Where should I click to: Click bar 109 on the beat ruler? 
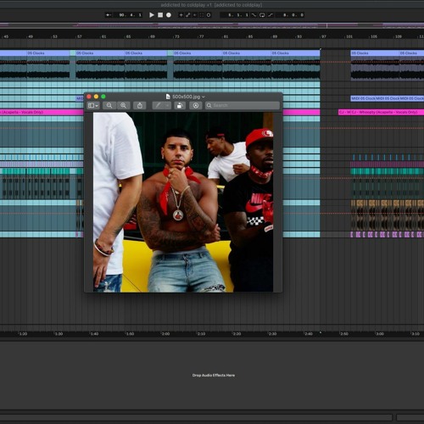(x=398, y=36)
